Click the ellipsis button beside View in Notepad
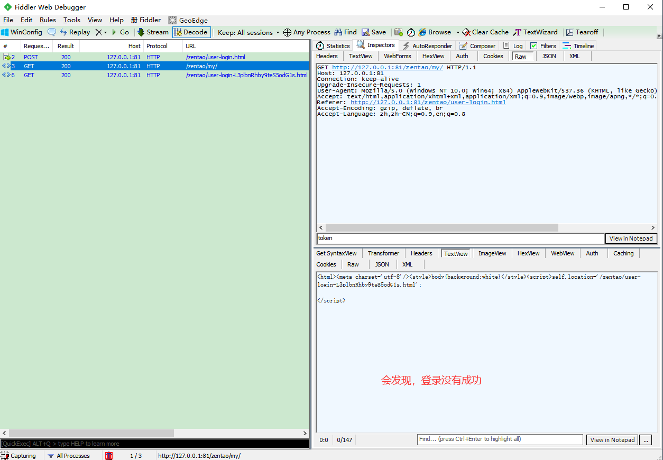663x460 pixels. (x=645, y=440)
